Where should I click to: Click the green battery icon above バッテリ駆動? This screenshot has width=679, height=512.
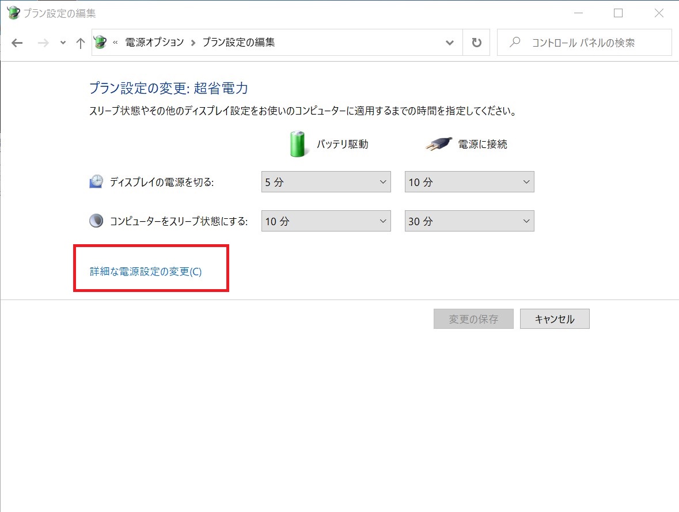pos(297,143)
